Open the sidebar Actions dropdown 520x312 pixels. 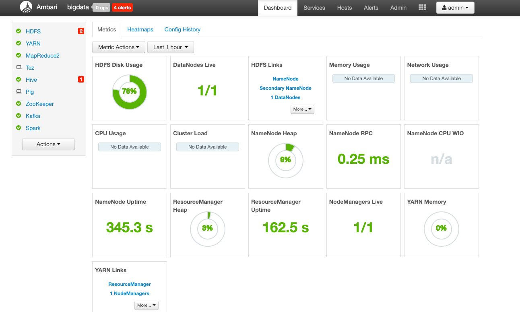(x=48, y=144)
